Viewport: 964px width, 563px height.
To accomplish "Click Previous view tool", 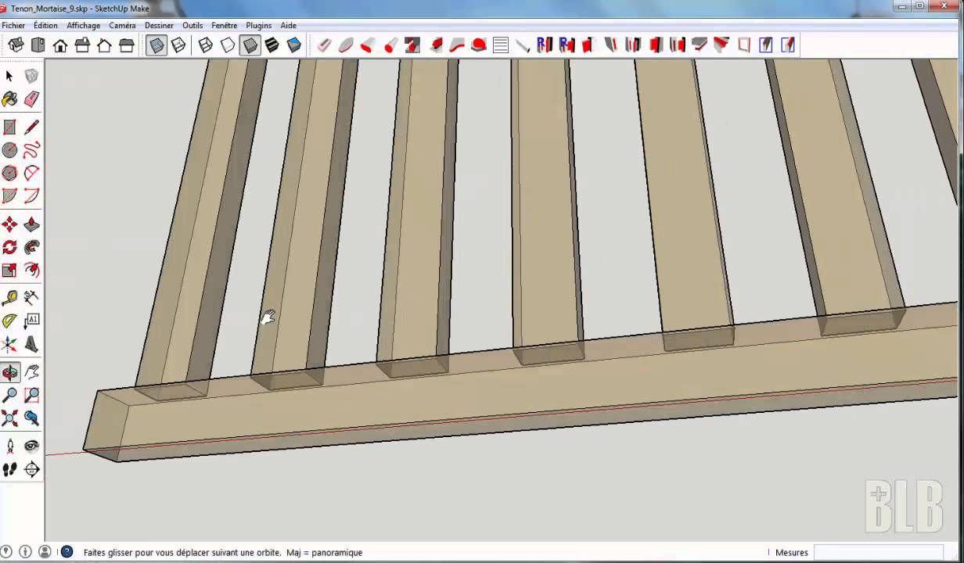I will (x=31, y=418).
